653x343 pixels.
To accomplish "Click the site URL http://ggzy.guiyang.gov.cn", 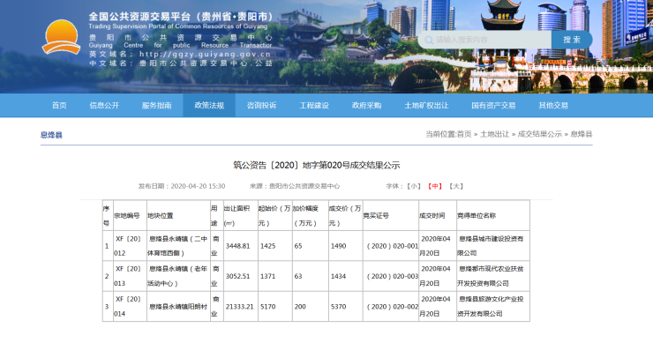I will click(x=206, y=54).
